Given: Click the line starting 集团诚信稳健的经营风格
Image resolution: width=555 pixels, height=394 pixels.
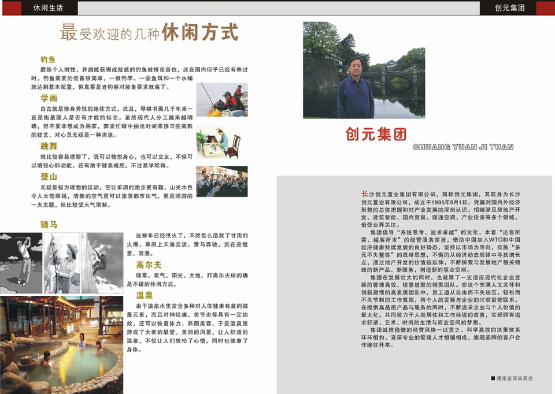Looking at the screenshot, I should click(x=445, y=330).
